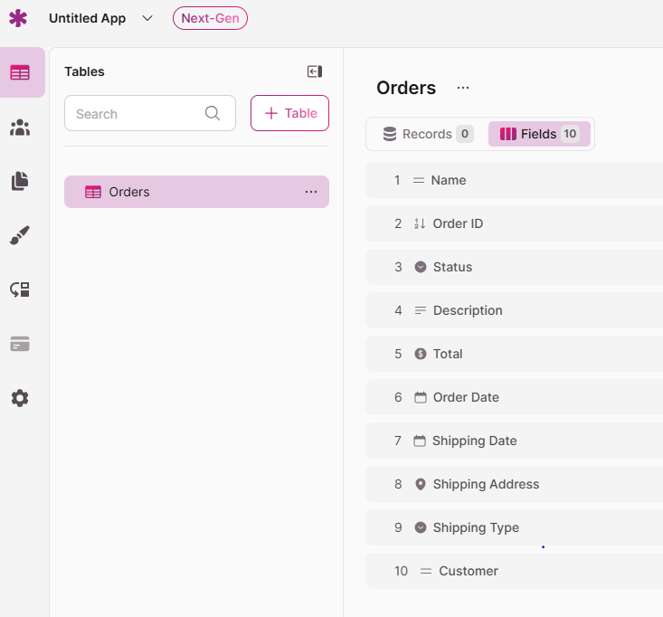Focus the table Search field
Image resolution: width=663 pixels, height=617 pixels.
137,114
